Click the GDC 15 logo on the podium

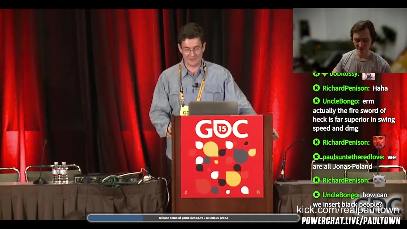pos(222,129)
